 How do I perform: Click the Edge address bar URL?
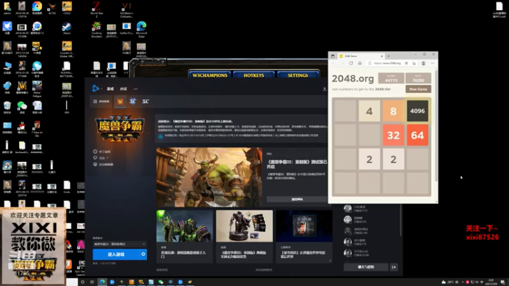[387, 63]
